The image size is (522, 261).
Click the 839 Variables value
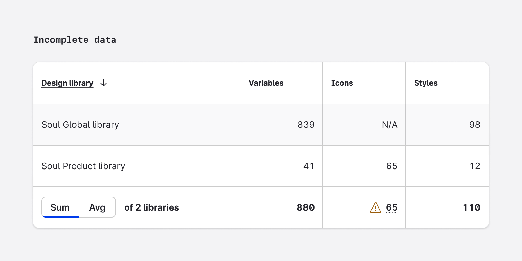coord(306,125)
